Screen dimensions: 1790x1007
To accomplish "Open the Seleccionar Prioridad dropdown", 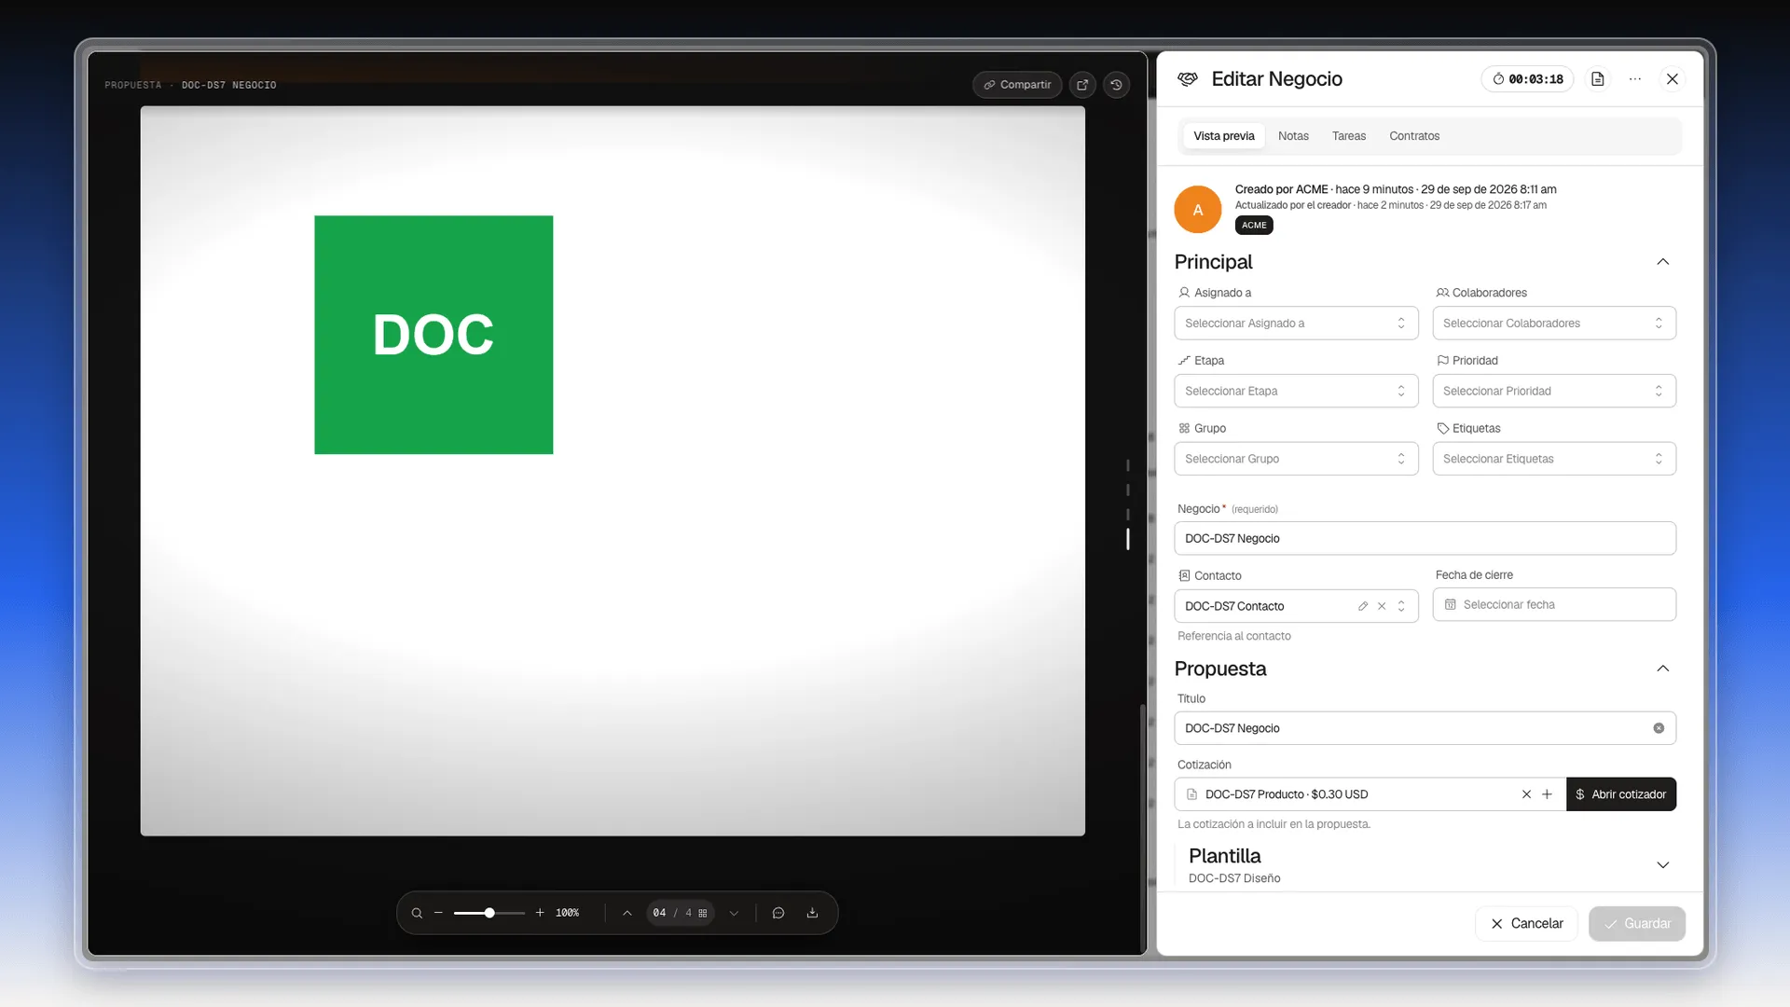I will pos(1554,391).
